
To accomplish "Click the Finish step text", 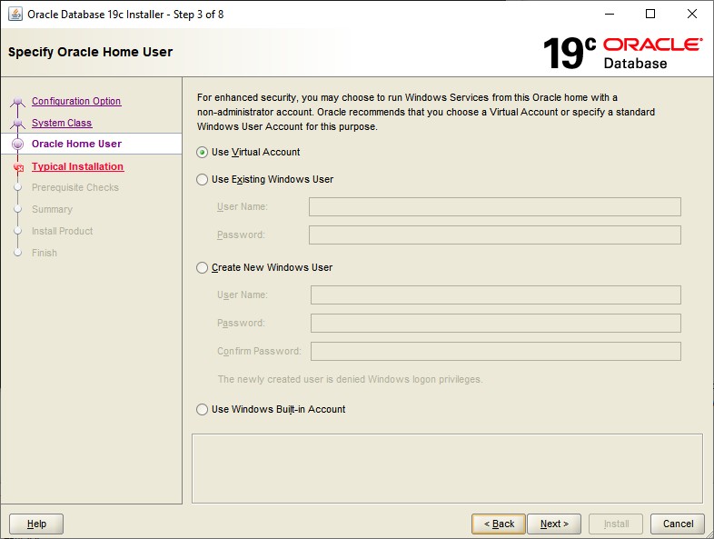I will tap(45, 254).
